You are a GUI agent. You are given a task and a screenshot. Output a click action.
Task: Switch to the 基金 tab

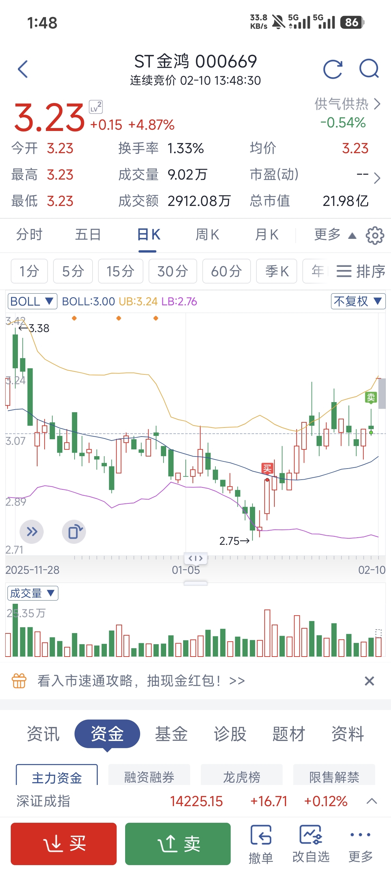[171, 733]
